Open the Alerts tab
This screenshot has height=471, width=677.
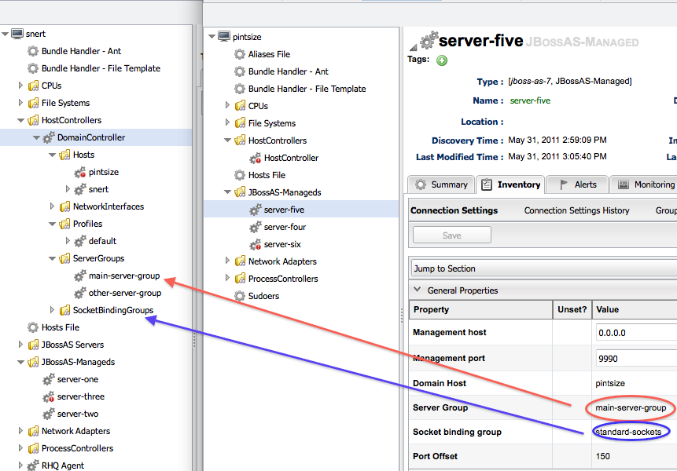(x=577, y=184)
